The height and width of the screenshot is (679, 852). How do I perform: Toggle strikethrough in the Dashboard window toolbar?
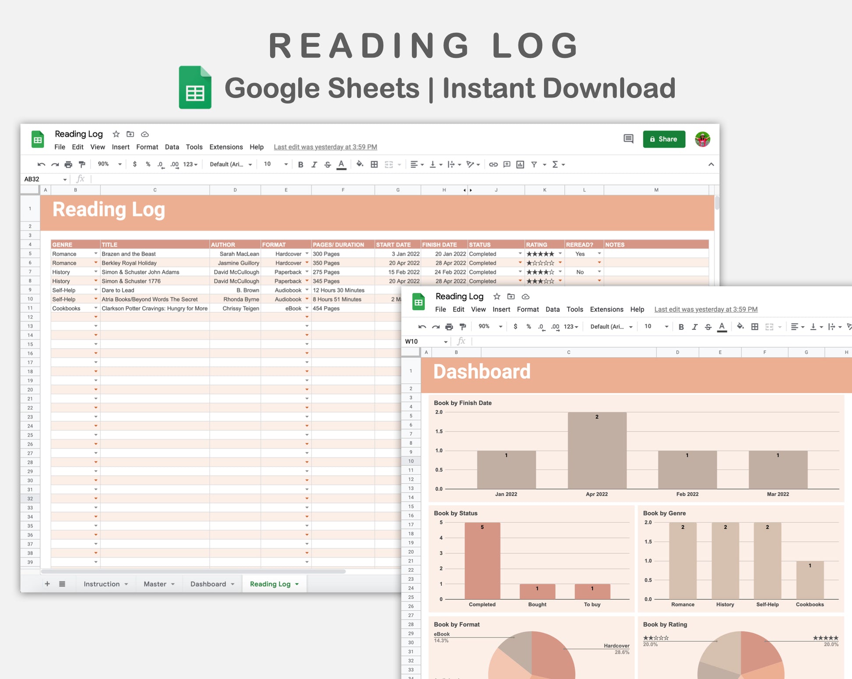pos(708,327)
